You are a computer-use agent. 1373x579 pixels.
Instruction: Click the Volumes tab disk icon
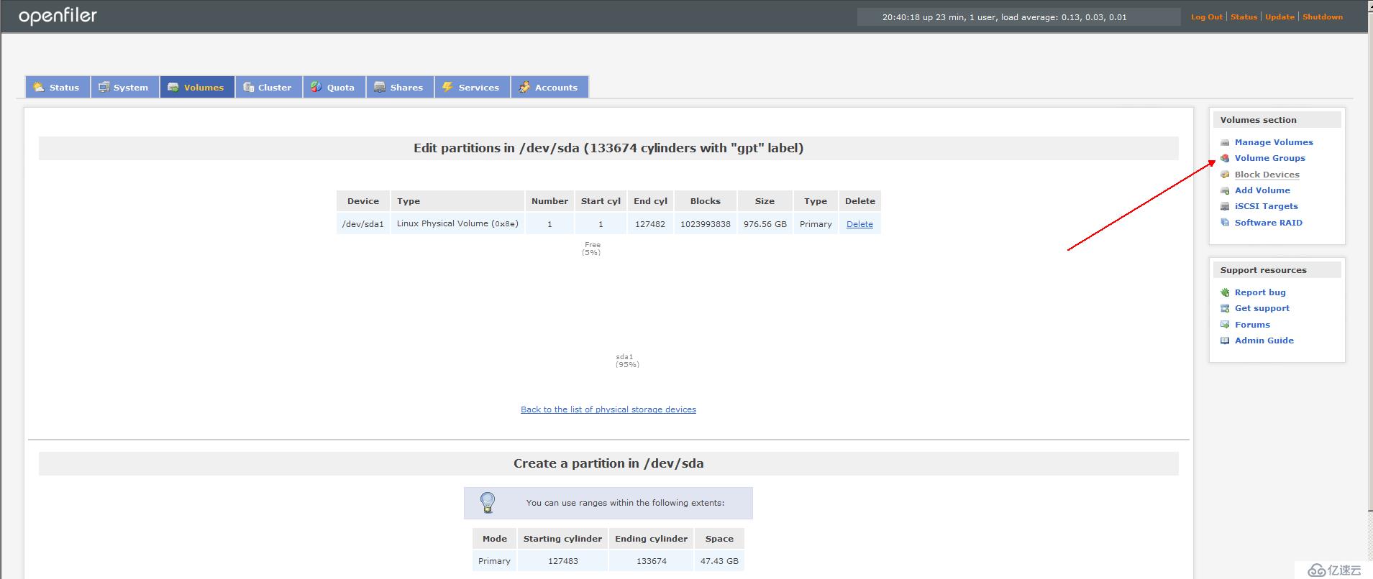[173, 87]
